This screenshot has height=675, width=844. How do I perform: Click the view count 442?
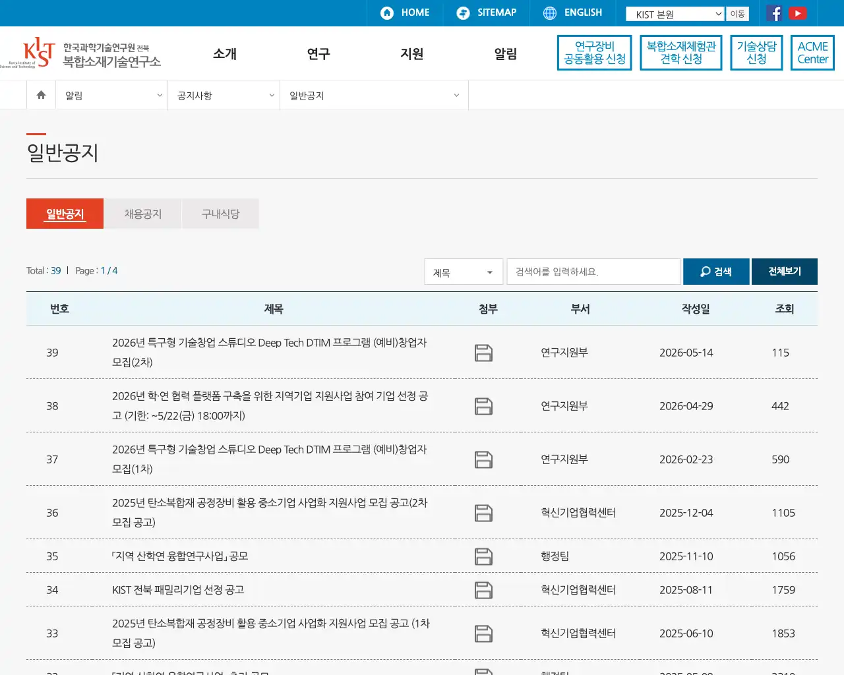point(780,406)
